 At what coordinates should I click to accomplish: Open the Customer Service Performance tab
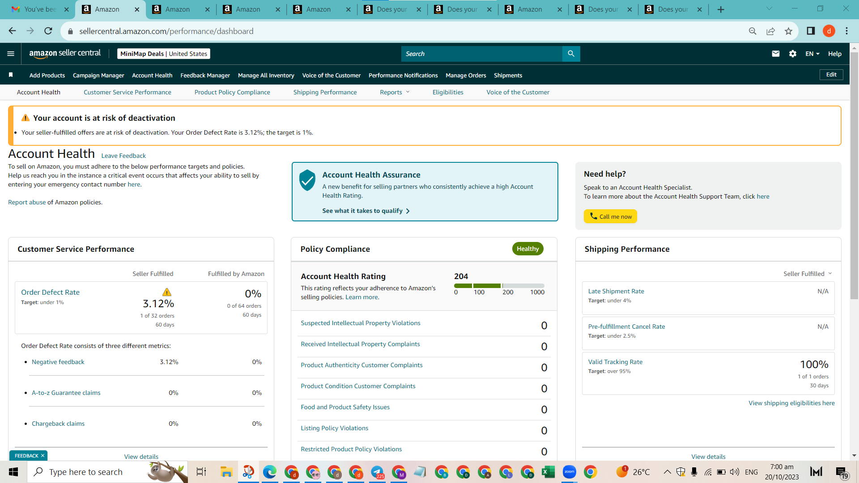128,92
